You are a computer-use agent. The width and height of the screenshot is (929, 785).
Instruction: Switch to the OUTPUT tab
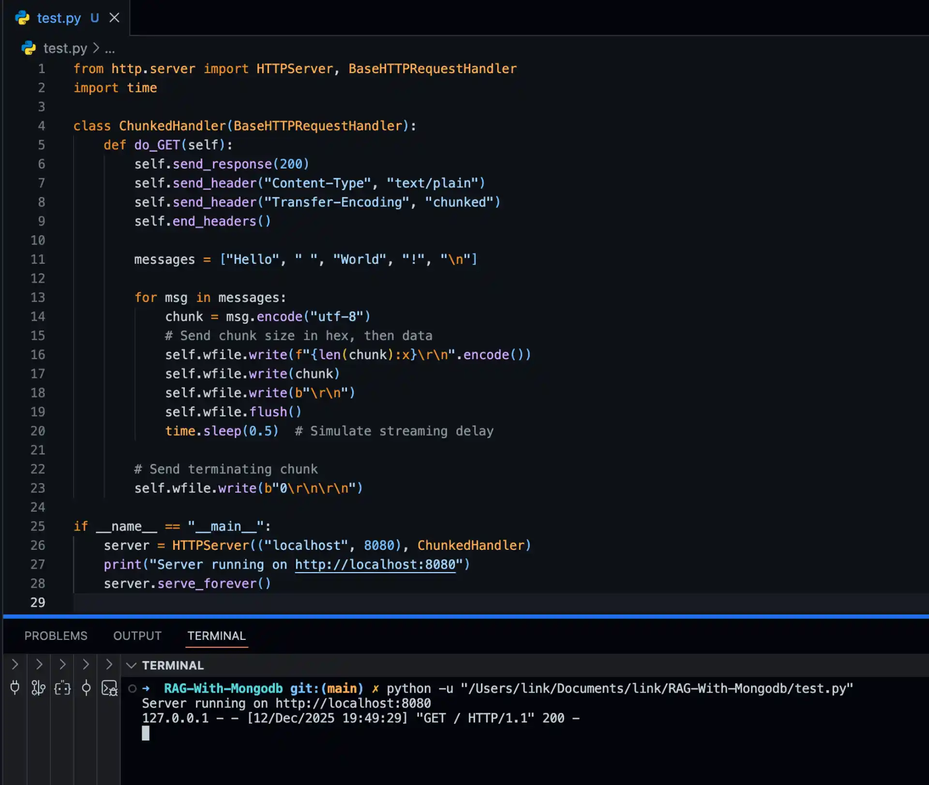pyautogui.click(x=137, y=636)
